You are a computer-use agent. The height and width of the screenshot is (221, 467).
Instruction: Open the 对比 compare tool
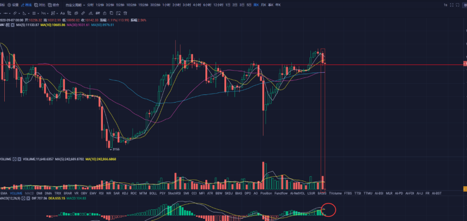40,5
